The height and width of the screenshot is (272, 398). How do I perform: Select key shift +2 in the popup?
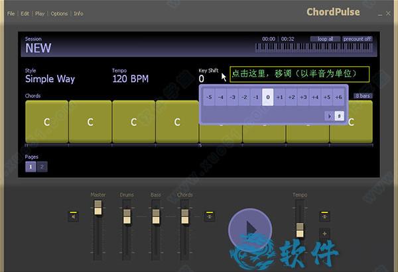click(291, 97)
